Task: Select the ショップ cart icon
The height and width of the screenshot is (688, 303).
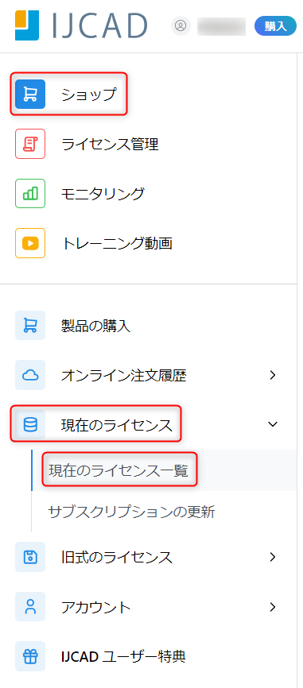Action: tap(30, 94)
